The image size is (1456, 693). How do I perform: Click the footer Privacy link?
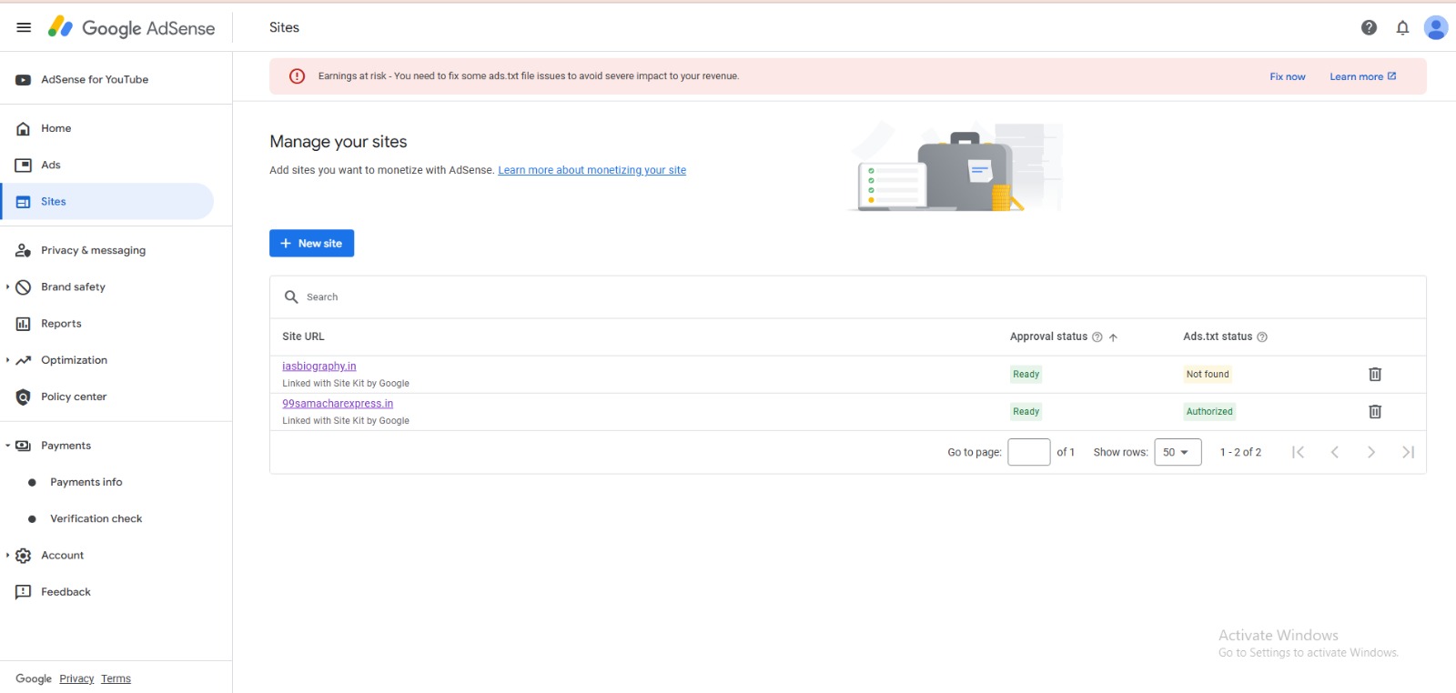click(x=76, y=678)
